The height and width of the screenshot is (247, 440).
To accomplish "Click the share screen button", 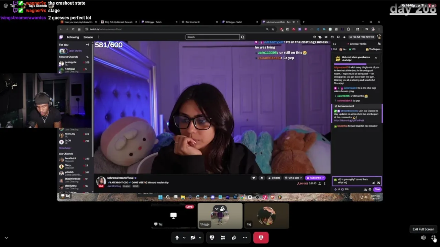I will pyautogui.click(x=212, y=237).
